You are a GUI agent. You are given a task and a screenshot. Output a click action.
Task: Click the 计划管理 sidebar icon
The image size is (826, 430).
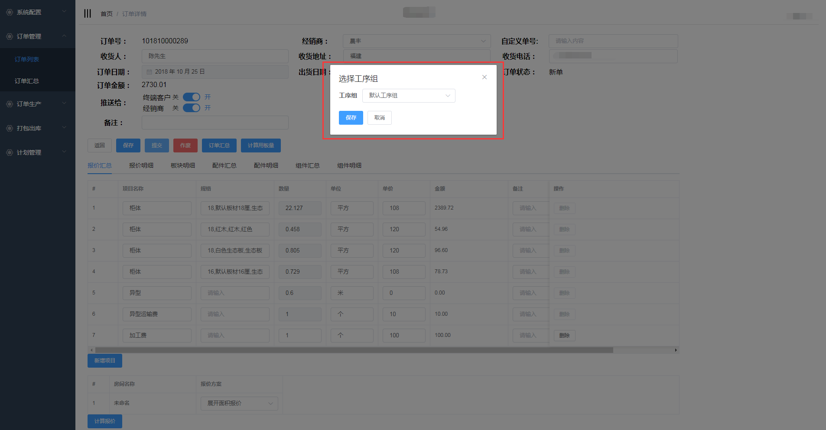coord(10,152)
